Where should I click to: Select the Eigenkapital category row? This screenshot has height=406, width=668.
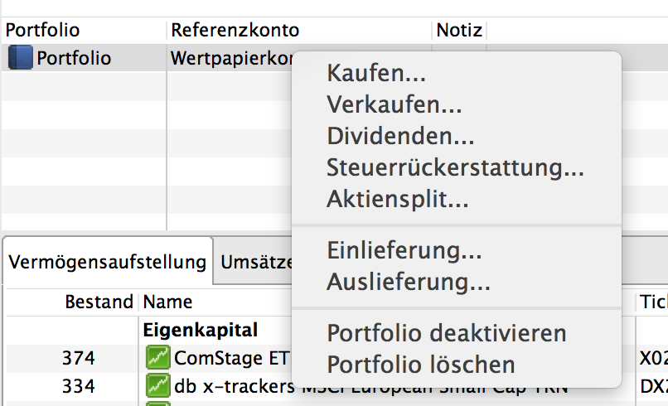point(201,330)
